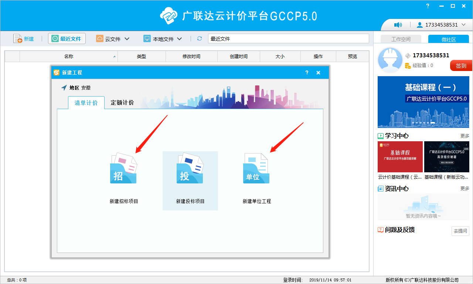Click the speaker announcement icon
Screen dimensions: 473x284
(398, 25)
